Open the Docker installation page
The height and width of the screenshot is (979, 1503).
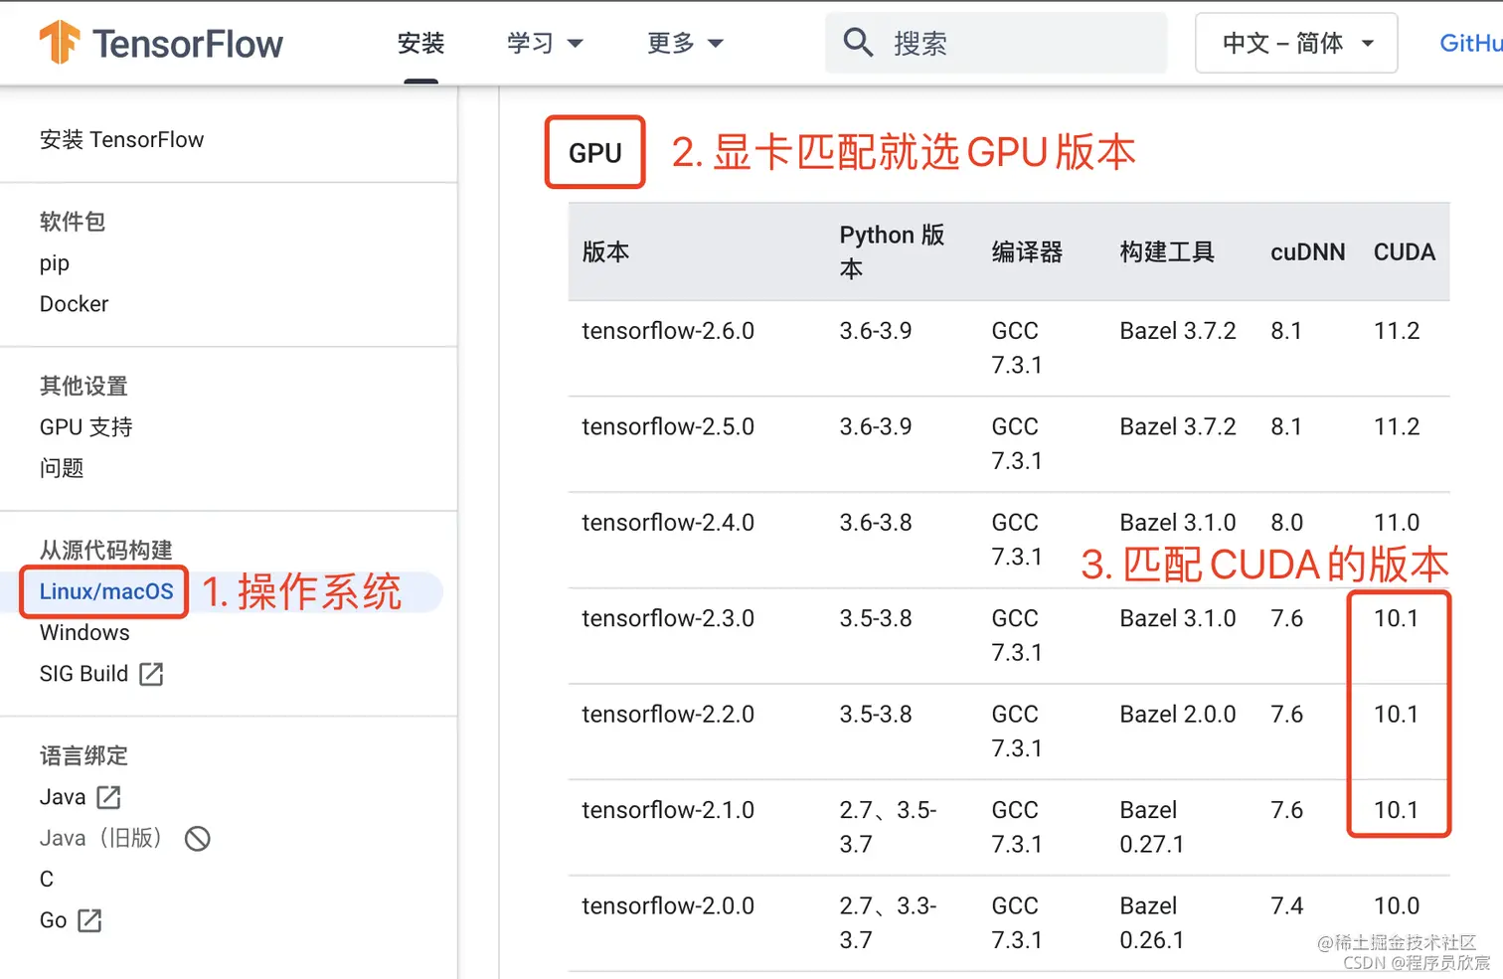(74, 303)
